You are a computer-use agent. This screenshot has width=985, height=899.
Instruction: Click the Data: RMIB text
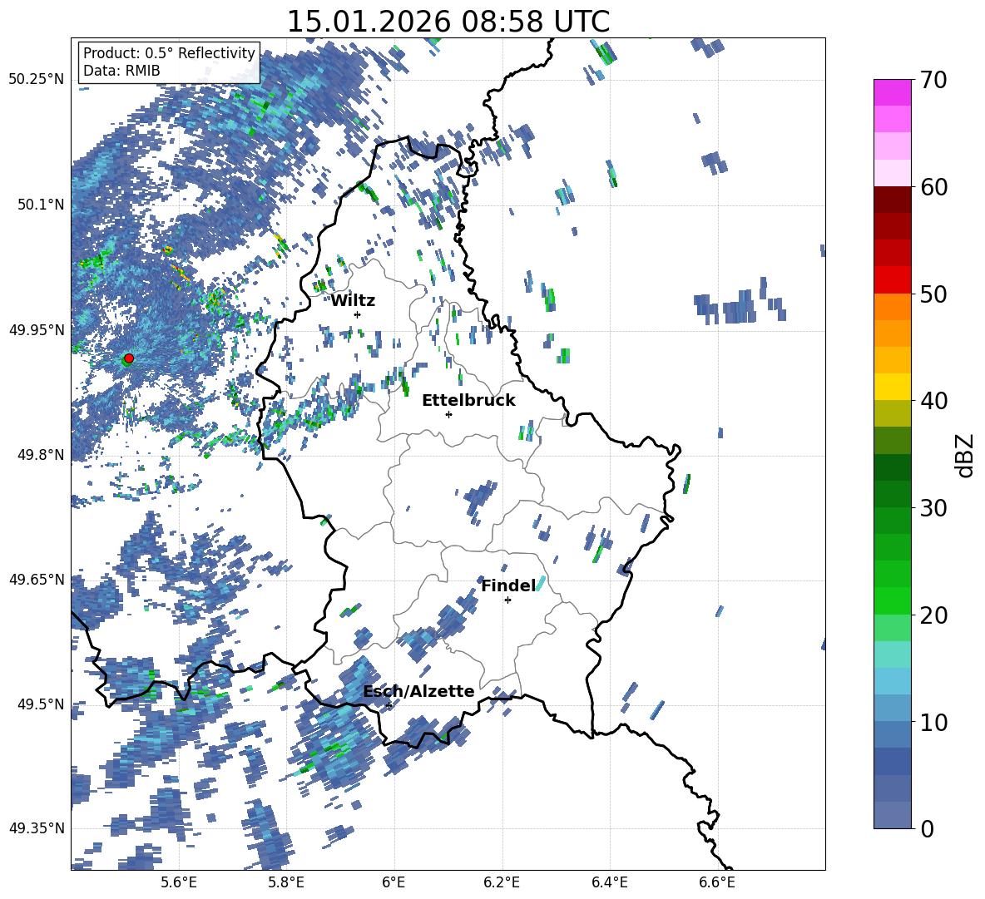121,71
